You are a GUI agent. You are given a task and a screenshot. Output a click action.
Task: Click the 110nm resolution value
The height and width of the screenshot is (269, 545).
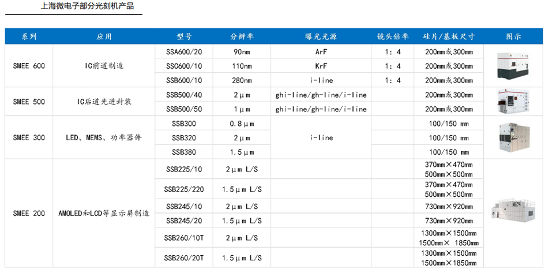(x=242, y=66)
